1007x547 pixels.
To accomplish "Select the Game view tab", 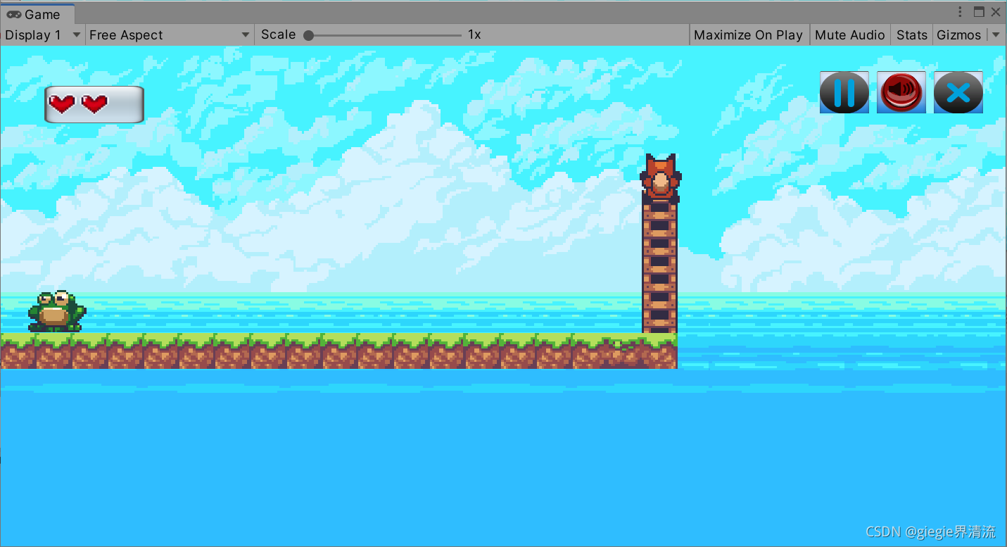I will [37, 14].
